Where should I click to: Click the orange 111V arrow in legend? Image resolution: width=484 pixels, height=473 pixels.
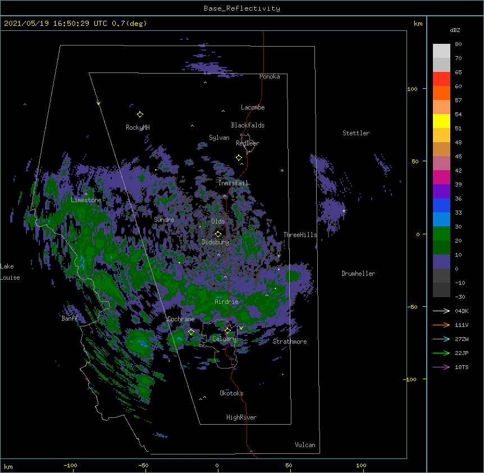coord(441,325)
